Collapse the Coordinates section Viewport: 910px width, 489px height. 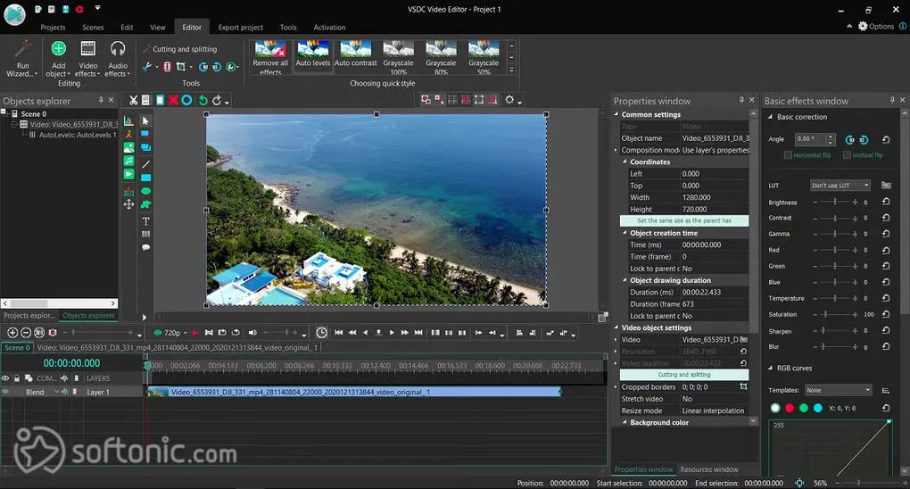pos(625,162)
